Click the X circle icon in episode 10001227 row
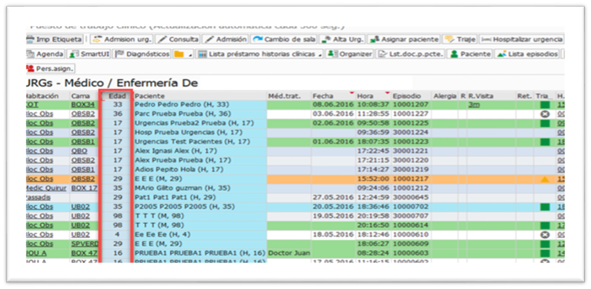The width and height of the screenshot is (591, 289). (x=544, y=114)
